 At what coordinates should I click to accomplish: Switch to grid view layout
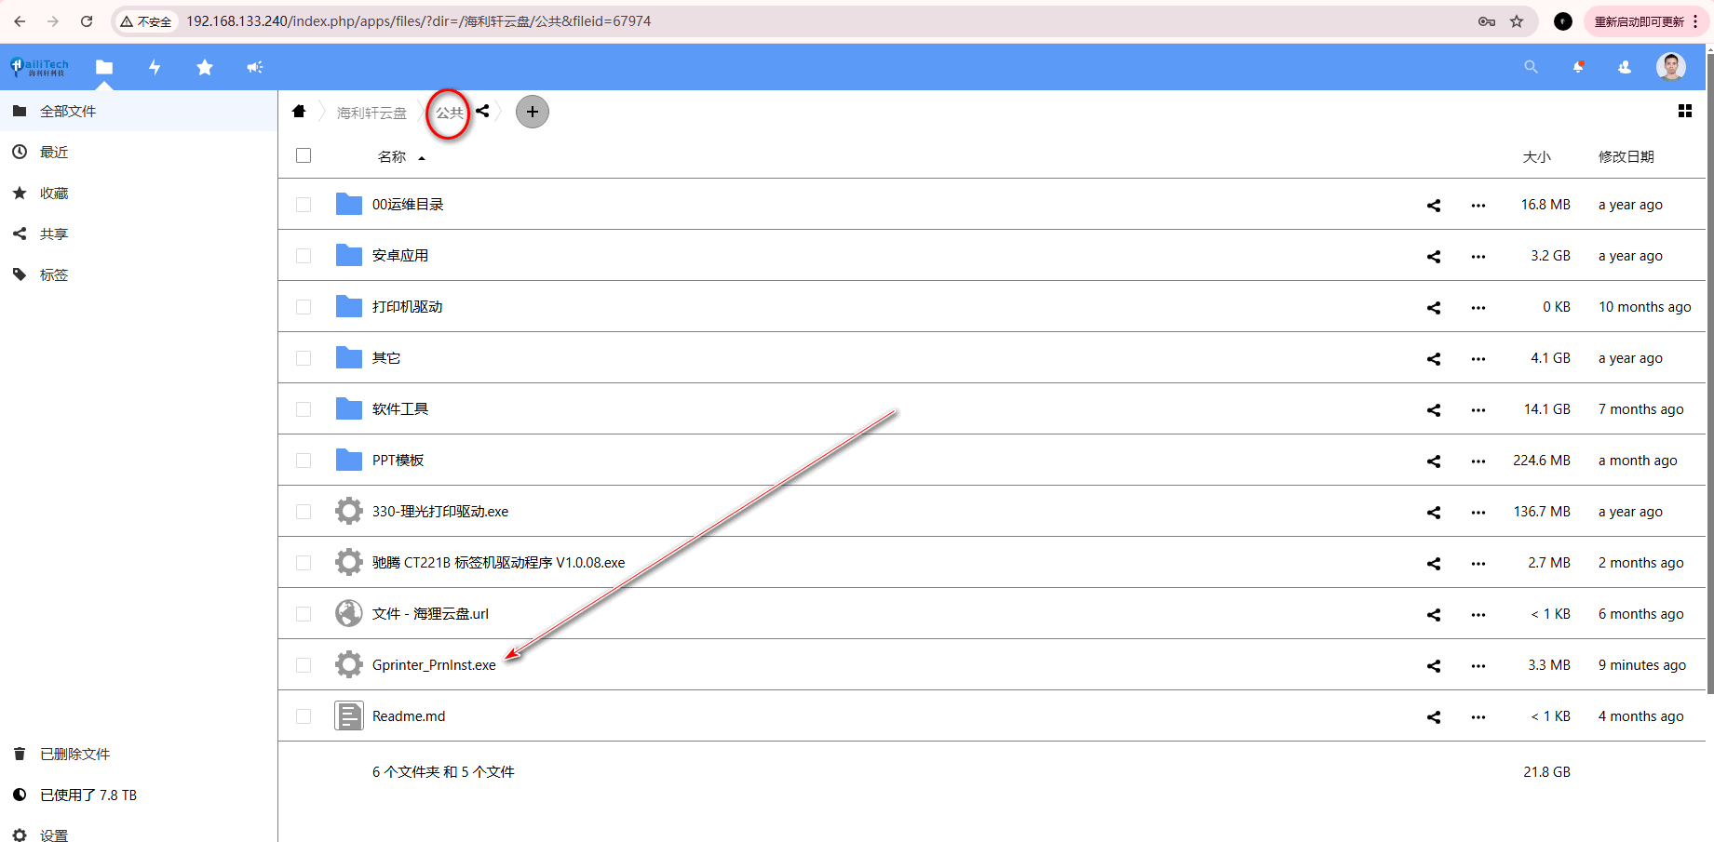(x=1684, y=112)
